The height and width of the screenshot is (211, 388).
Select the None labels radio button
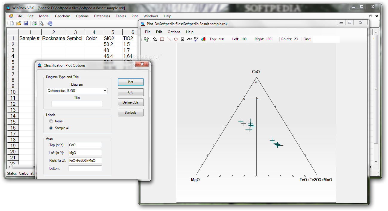pyautogui.click(x=51, y=121)
